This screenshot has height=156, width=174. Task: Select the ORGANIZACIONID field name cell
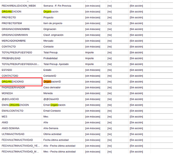21,82
